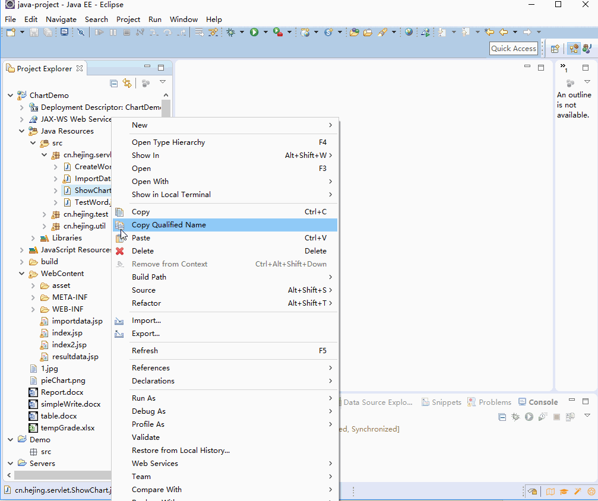The width and height of the screenshot is (598, 501).
Task: Minimize the Project Explorer view
Action: point(147,66)
